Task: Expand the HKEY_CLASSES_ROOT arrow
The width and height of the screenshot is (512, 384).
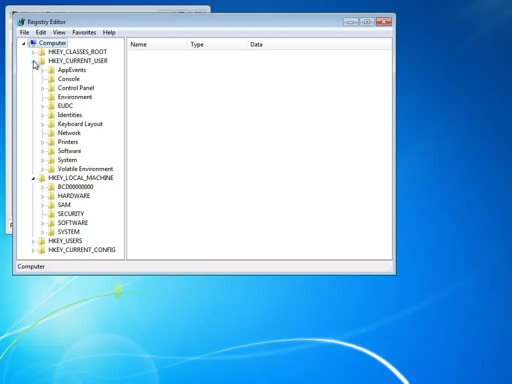Action: tap(33, 52)
